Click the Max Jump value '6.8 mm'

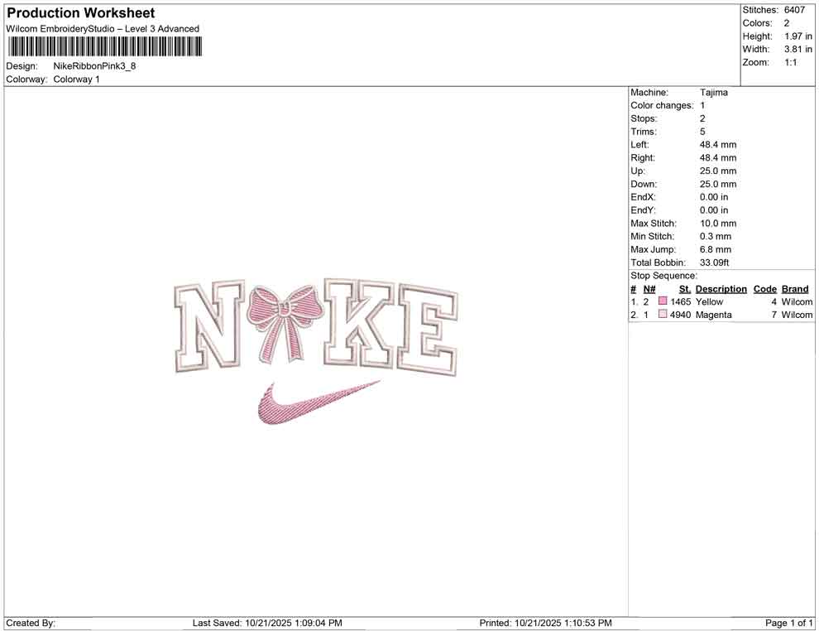(716, 249)
